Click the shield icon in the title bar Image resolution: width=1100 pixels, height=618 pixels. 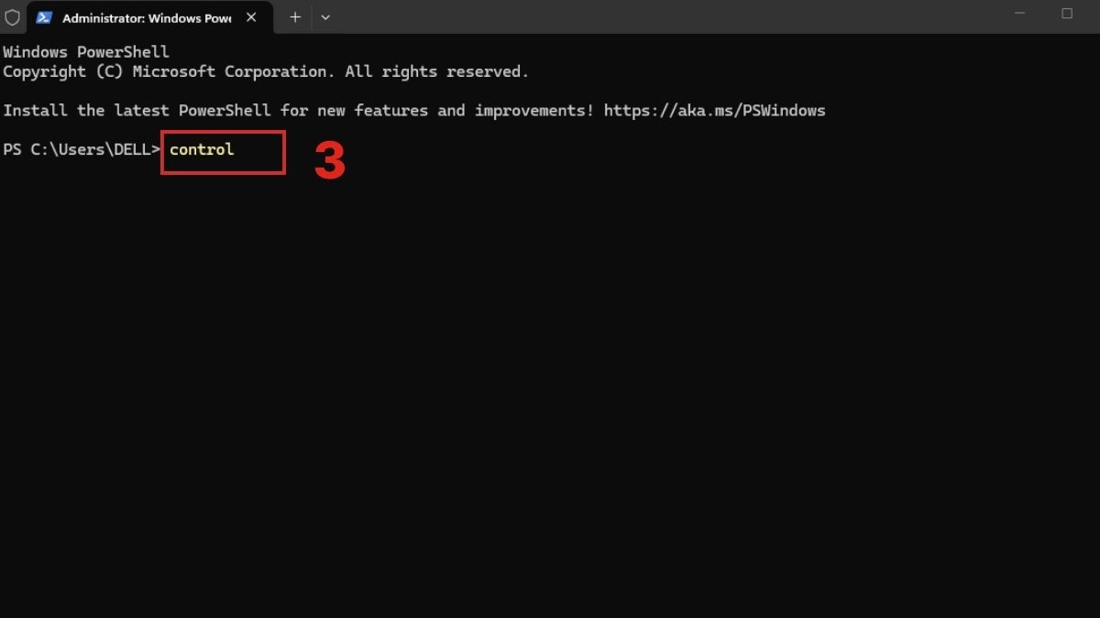tap(12, 16)
